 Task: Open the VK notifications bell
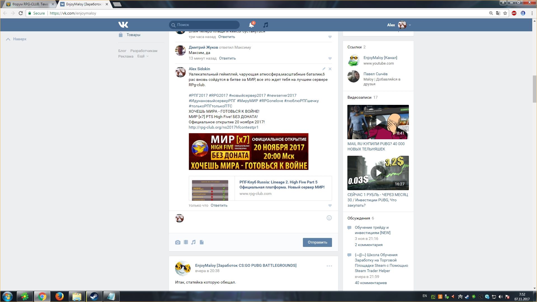[251, 25]
